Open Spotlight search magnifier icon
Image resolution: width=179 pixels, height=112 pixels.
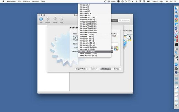[171, 1]
